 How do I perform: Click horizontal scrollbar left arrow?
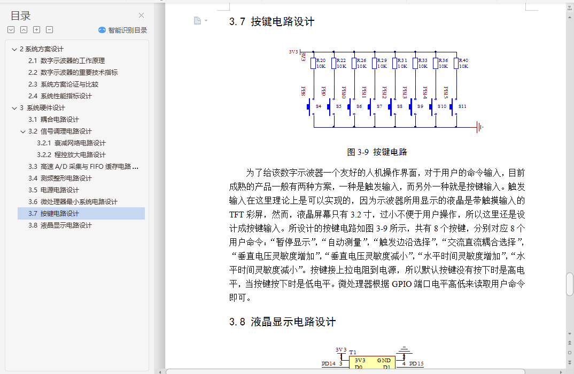(160, 372)
